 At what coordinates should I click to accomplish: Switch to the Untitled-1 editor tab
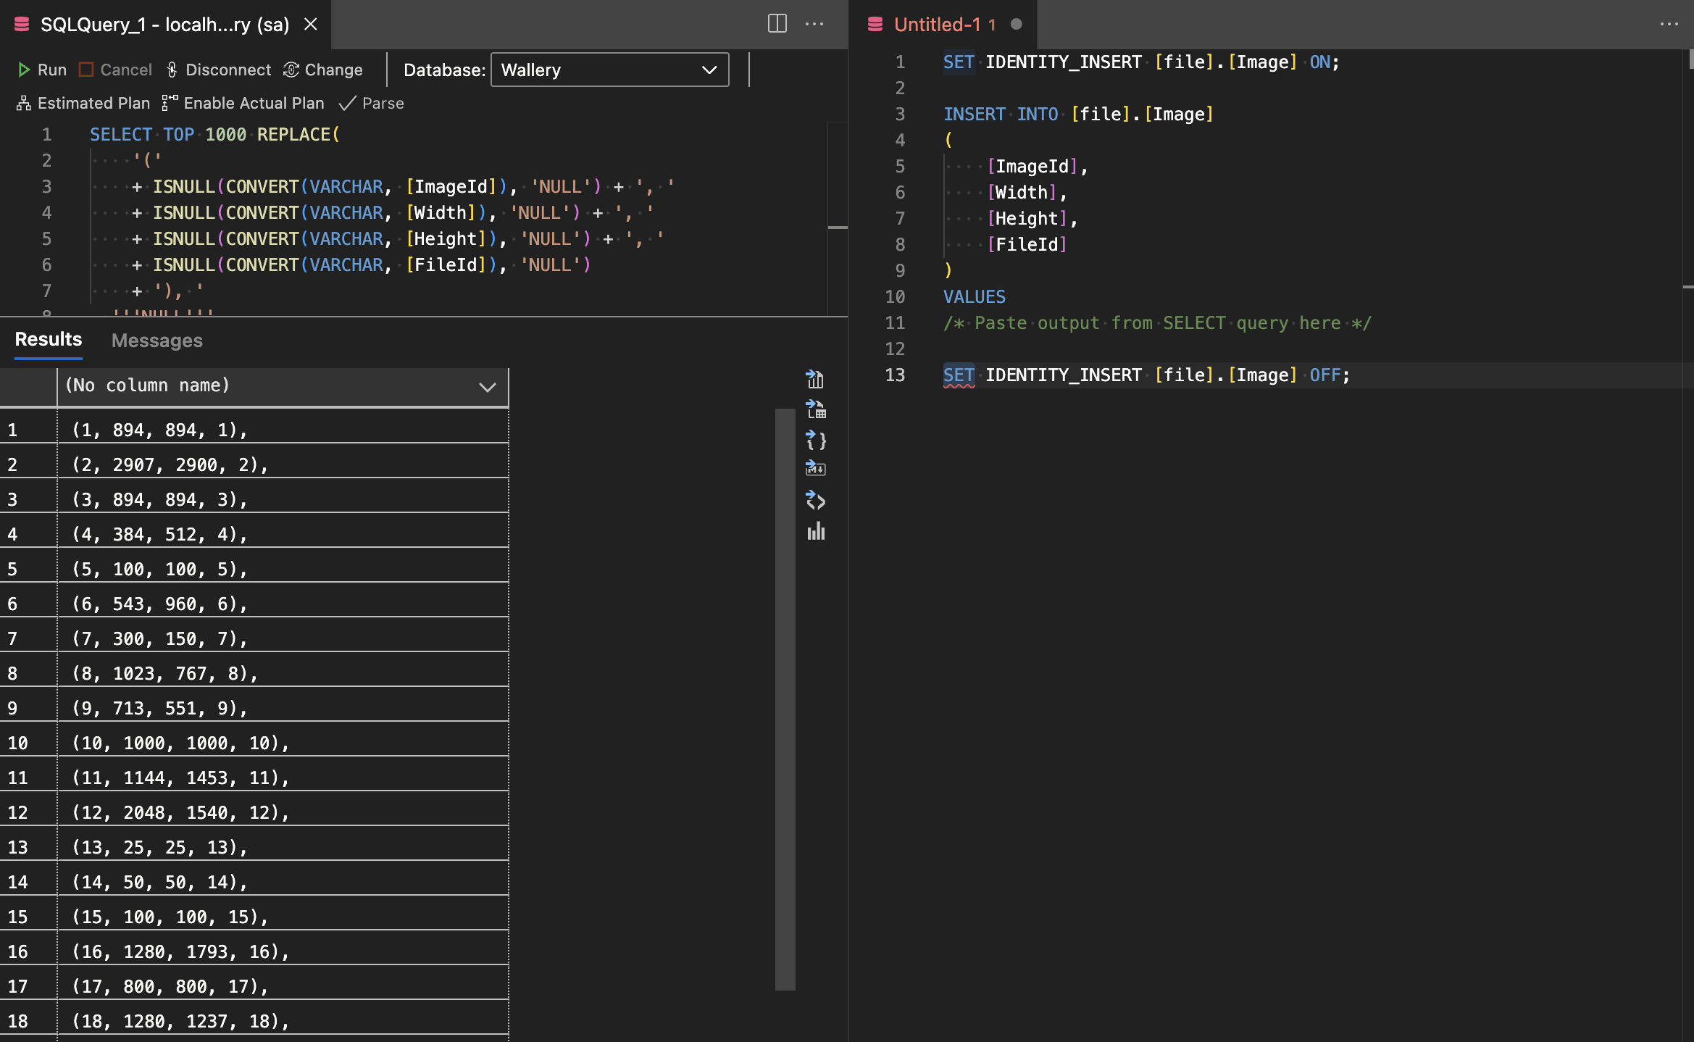pos(936,24)
